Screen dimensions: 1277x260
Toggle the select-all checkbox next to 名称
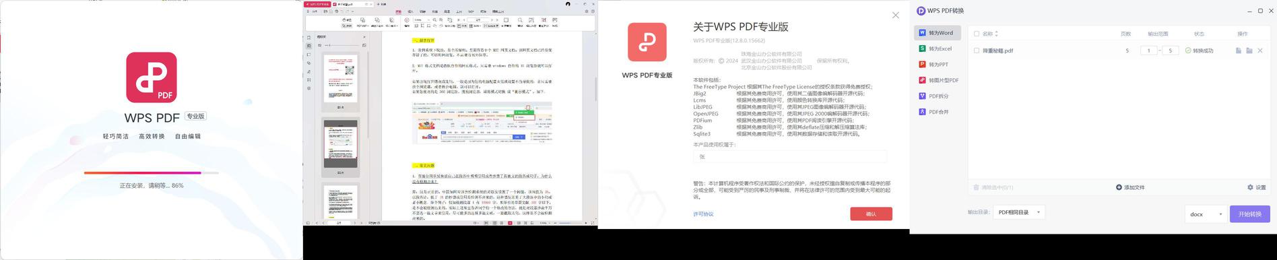977,34
